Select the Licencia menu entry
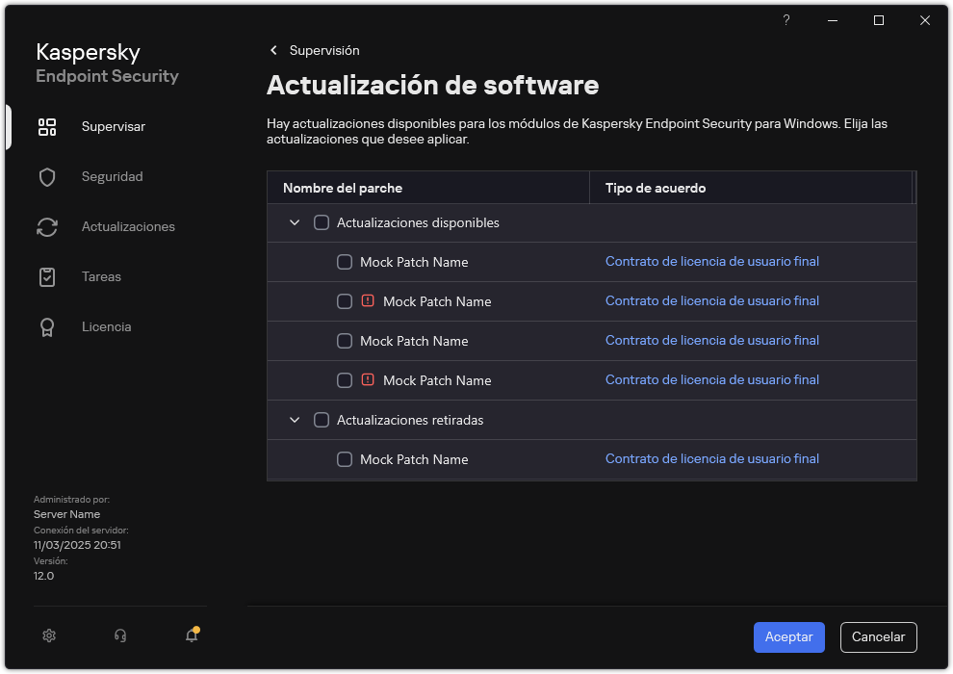Screen dimensions: 953x674 [x=106, y=326]
